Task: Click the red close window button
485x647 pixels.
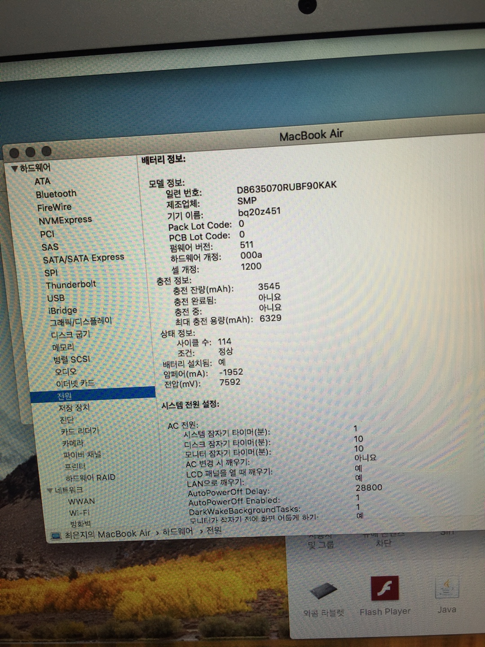Action: tap(14, 153)
